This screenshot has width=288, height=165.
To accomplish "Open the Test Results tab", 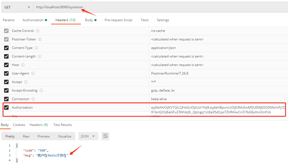I will [x=62, y=125].
